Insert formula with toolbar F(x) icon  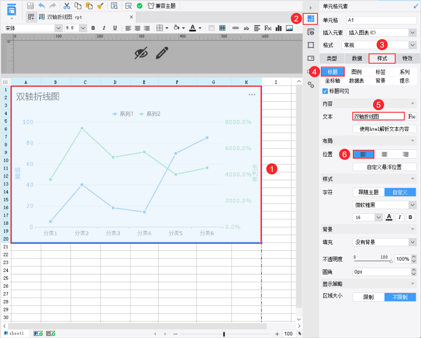(268, 28)
